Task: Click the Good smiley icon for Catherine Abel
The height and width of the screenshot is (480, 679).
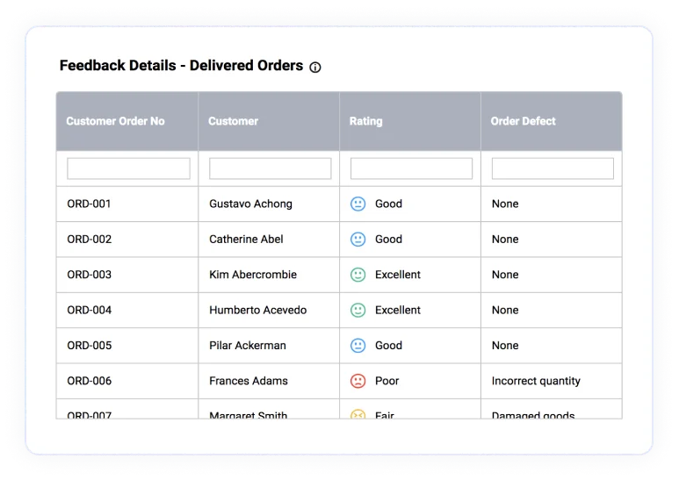Action: click(358, 240)
